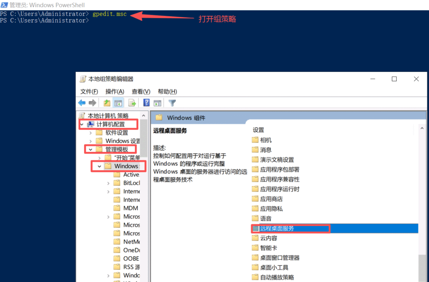
Task: Open the 操作(A) menu
Action: coord(115,92)
